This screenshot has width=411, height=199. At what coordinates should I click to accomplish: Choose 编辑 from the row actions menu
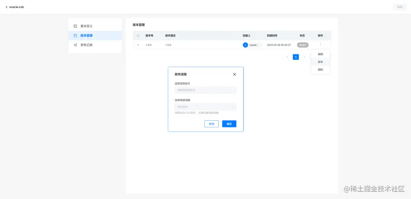(x=320, y=54)
